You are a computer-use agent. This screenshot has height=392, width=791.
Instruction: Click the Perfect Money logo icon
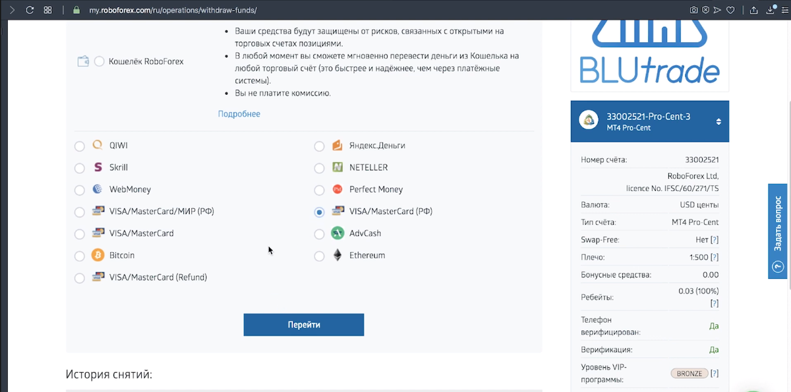click(337, 189)
